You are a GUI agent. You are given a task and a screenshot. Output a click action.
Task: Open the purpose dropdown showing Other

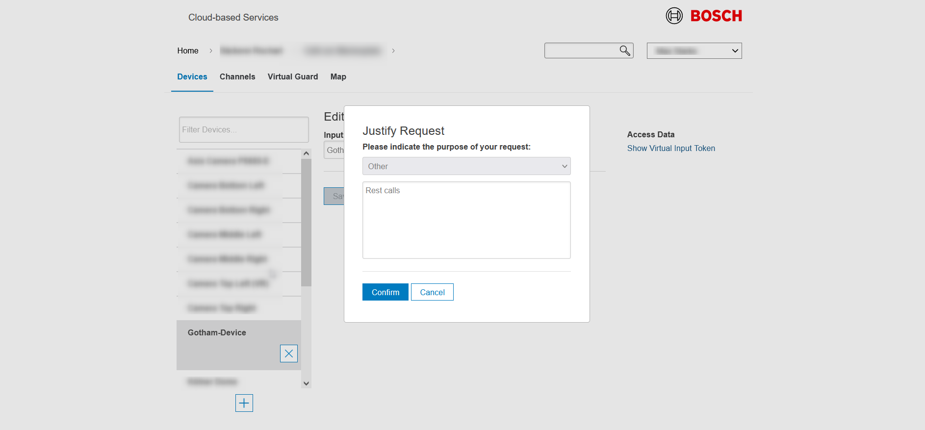click(x=466, y=166)
